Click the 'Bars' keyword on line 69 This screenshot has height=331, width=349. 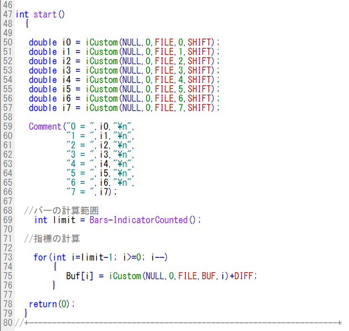99,220
